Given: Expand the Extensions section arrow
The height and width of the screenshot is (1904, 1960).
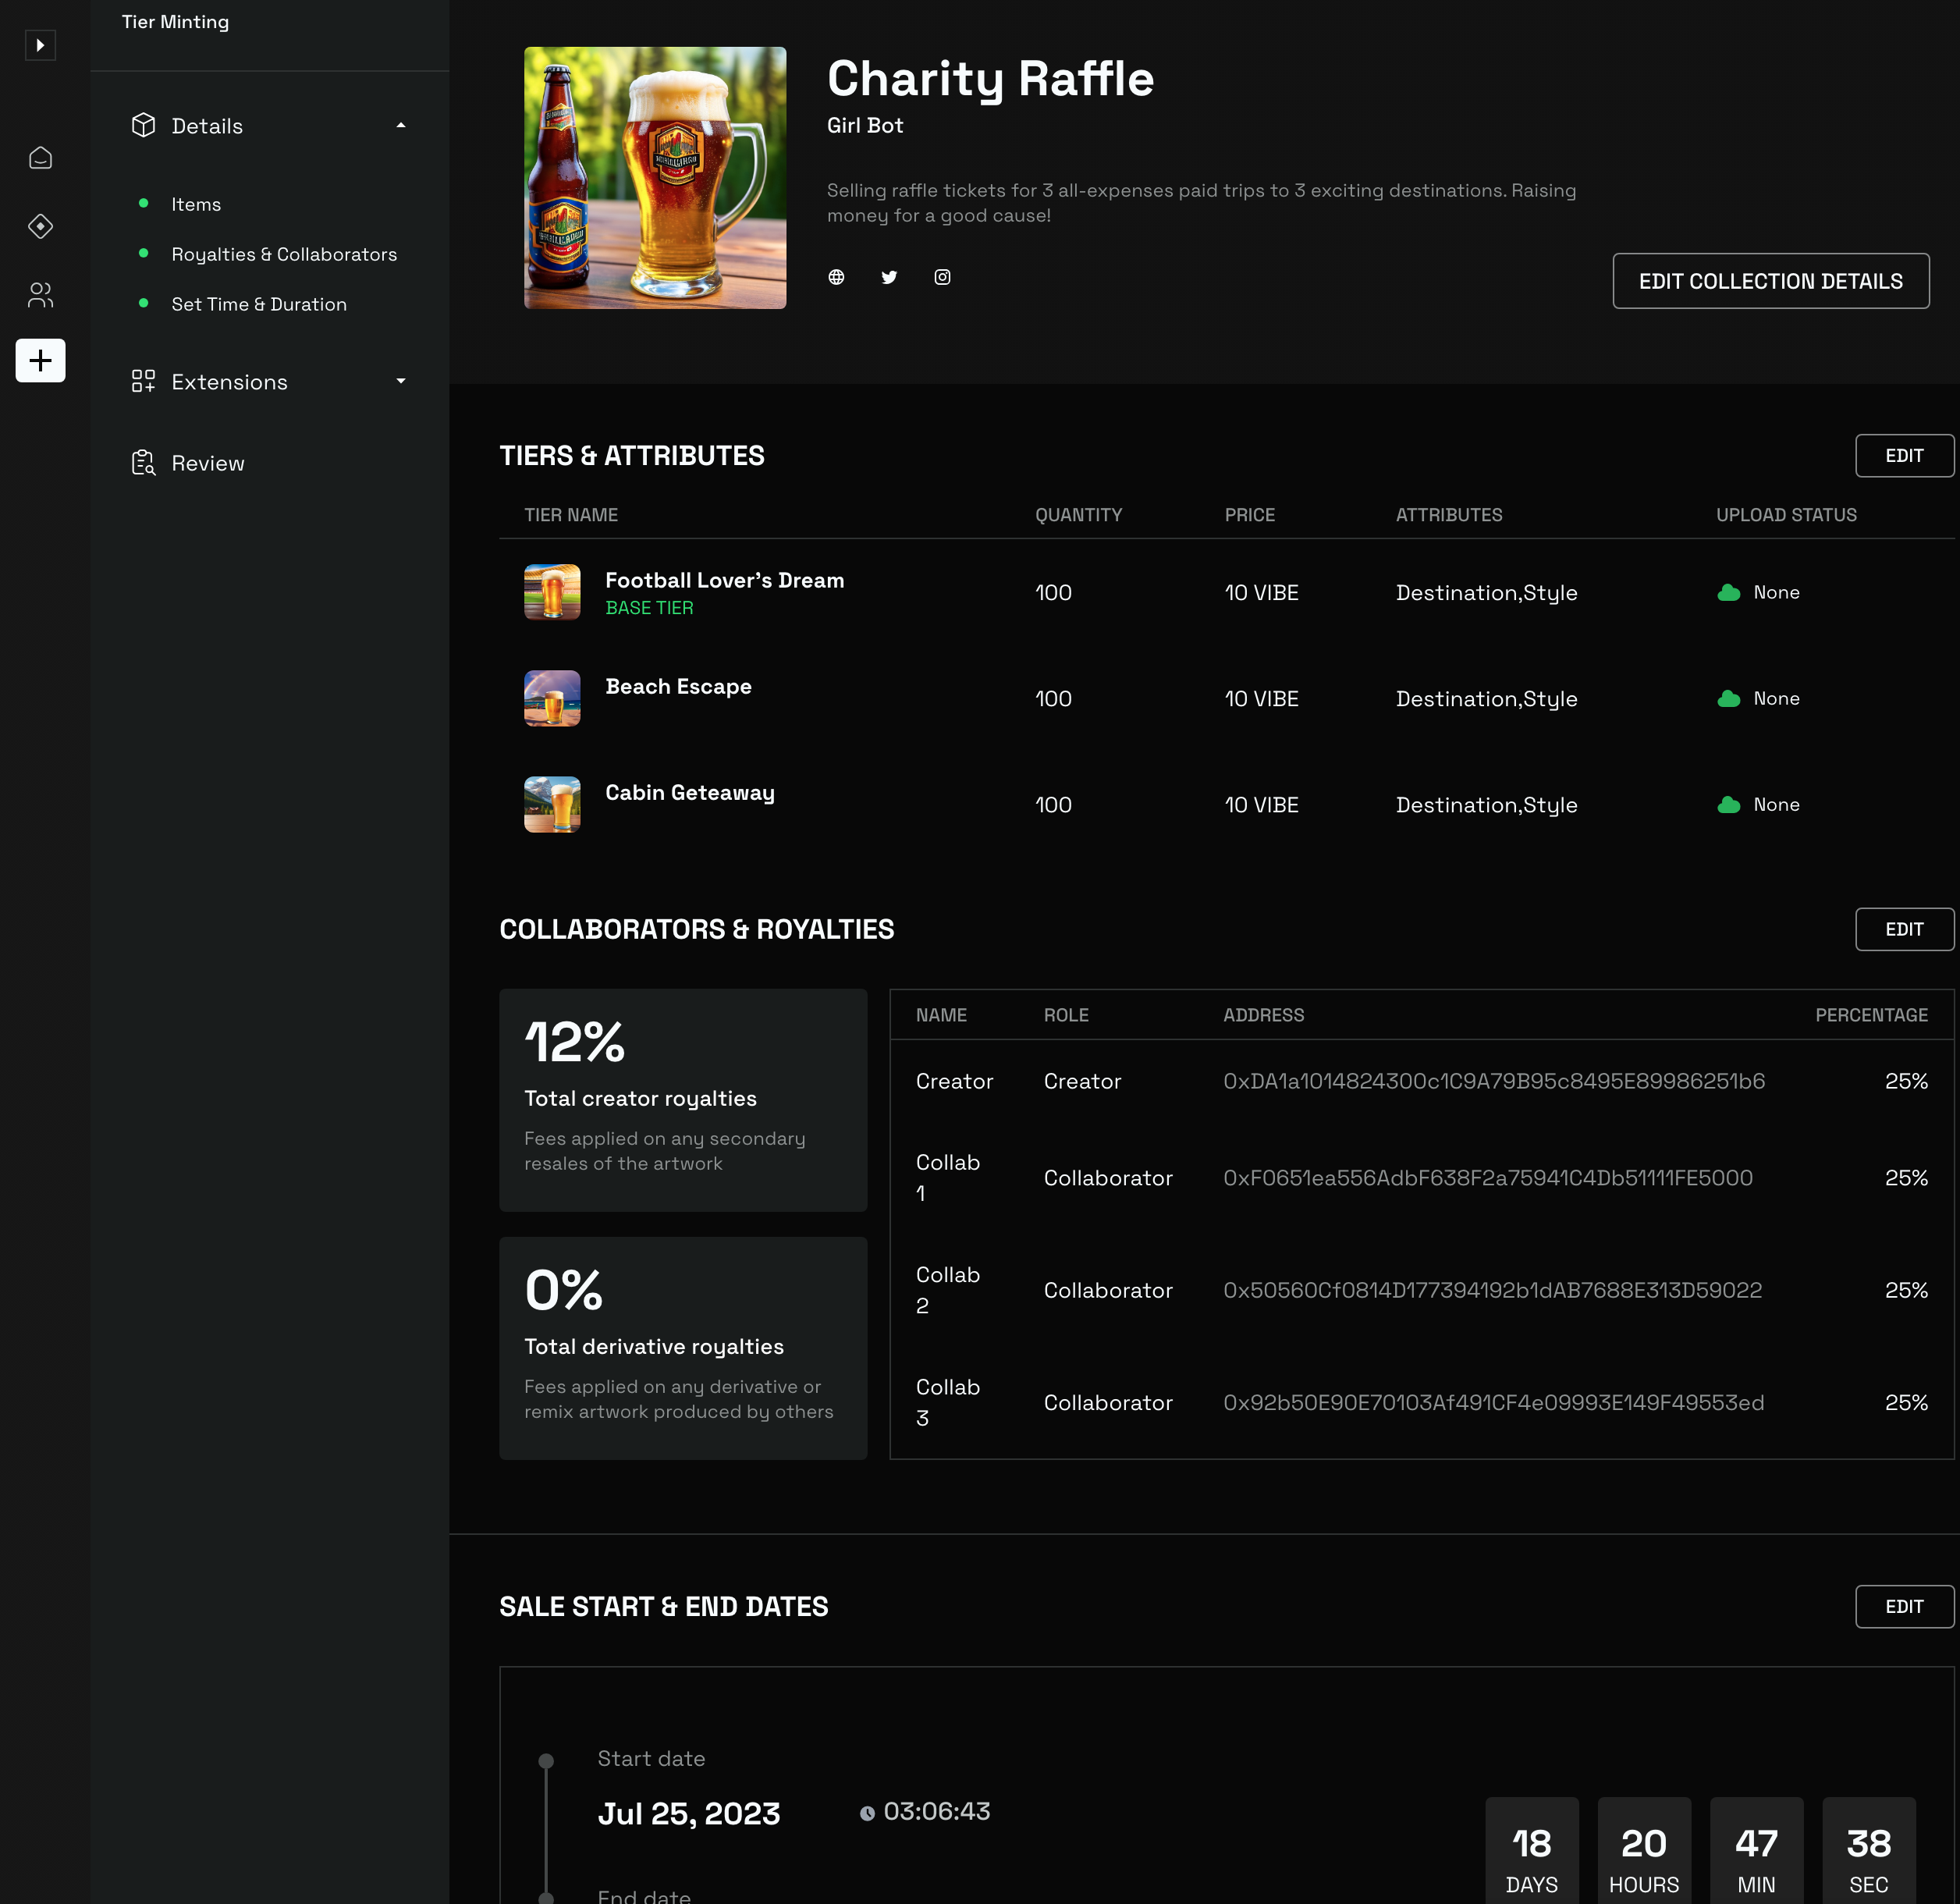Looking at the screenshot, I should coord(401,382).
